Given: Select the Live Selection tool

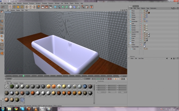Looking at the screenshot, I should click(x=10, y=7).
